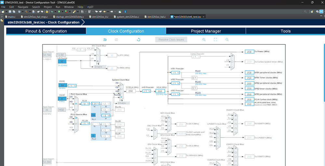Open the PLLM /4 divider dropdown
325x166 pixels.
85,104
